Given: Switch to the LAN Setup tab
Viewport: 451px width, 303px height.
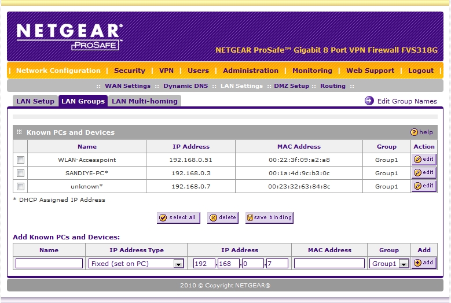Looking at the screenshot, I should tap(35, 101).
